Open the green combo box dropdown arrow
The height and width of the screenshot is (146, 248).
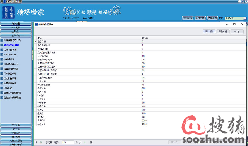245,18
